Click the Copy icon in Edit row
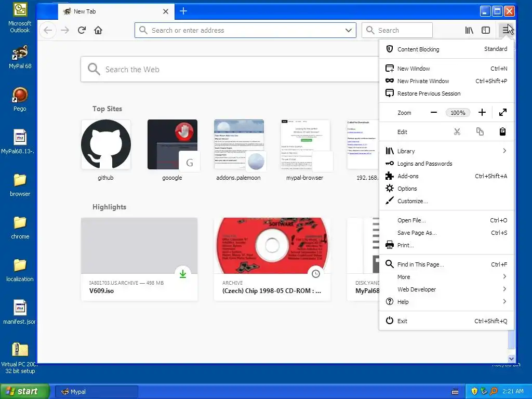 pyautogui.click(x=480, y=131)
